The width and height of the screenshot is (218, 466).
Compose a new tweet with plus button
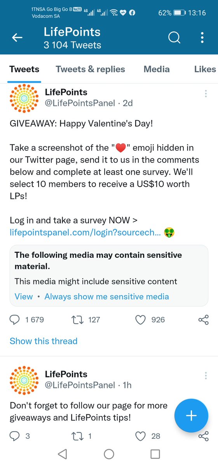click(191, 416)
